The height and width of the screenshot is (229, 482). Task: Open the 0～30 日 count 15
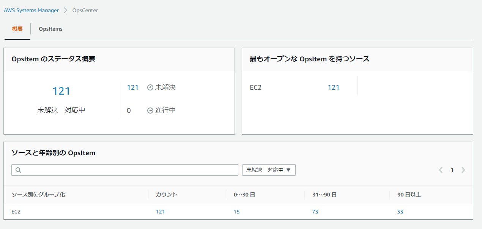[x=237, y=212]
